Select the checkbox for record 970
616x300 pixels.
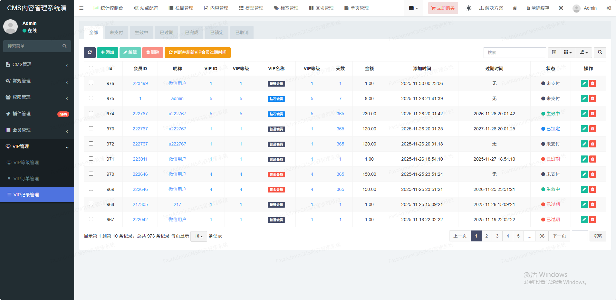(x=91, y=174)
